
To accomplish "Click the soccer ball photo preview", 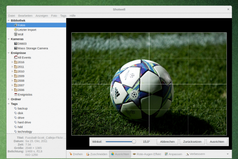I will [149, 84].
